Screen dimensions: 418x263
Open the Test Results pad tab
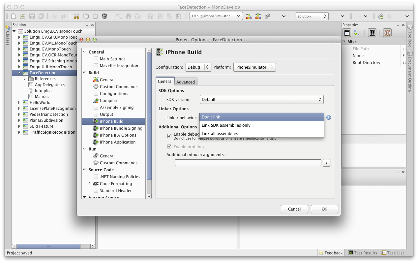pos(363,253)
